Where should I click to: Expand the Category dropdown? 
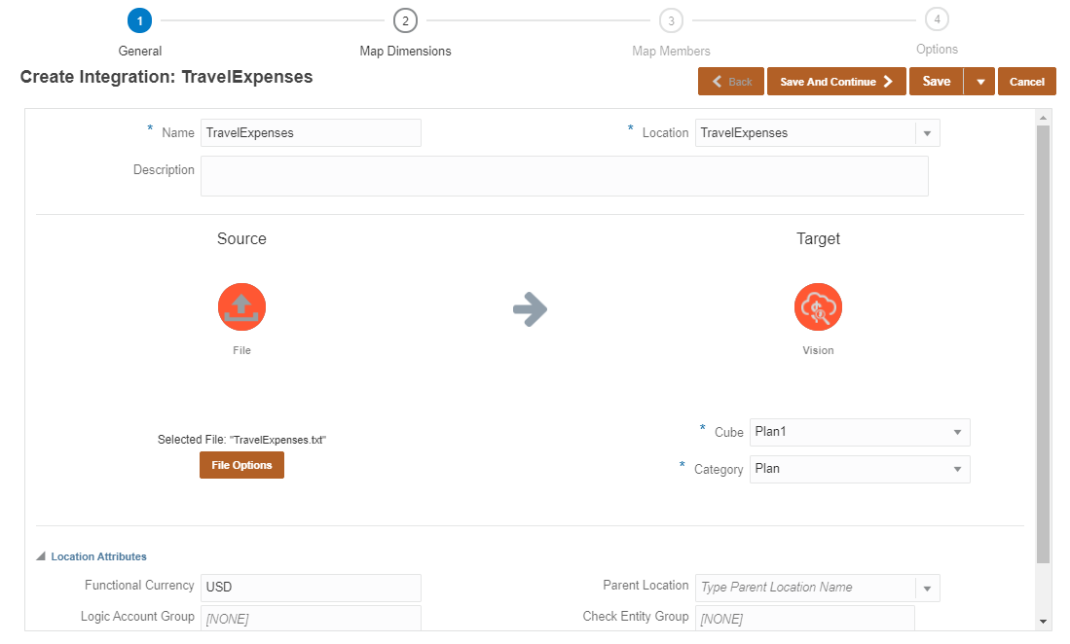coord(957,469)
